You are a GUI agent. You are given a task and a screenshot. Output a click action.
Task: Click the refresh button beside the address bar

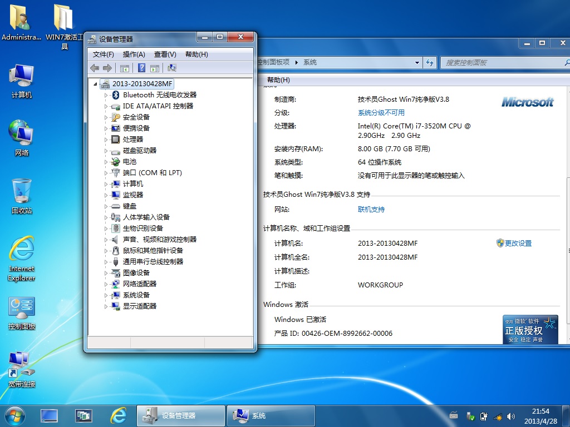(430, 62)
